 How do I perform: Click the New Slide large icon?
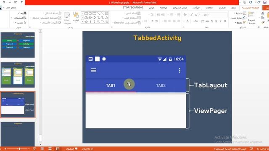[251, 15]
